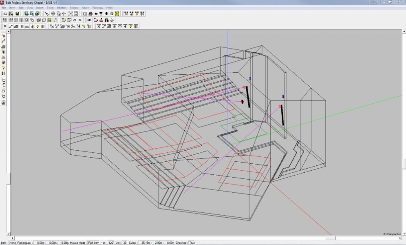Viewport: 406px width, 245px height.
Task: Click Insert Light bulb in the left sidebar
Action: tap(4, 68)
